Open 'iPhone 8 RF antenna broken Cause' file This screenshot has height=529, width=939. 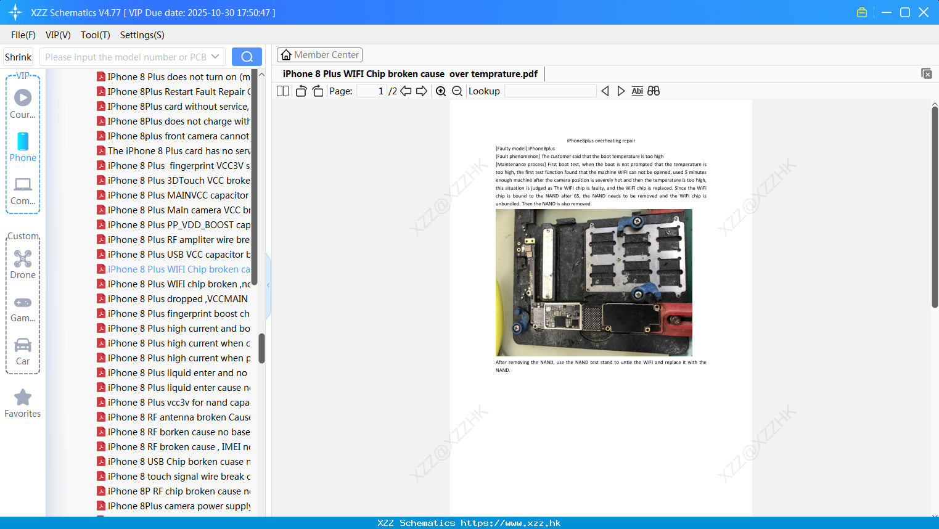click(174, 417)
